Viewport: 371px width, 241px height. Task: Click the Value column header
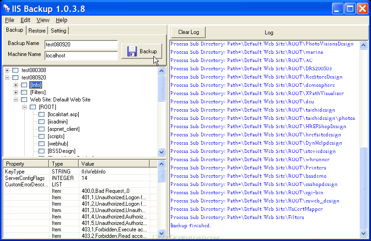114,164
